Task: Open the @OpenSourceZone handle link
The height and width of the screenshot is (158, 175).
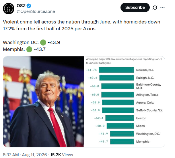Action: coord(36,11)
